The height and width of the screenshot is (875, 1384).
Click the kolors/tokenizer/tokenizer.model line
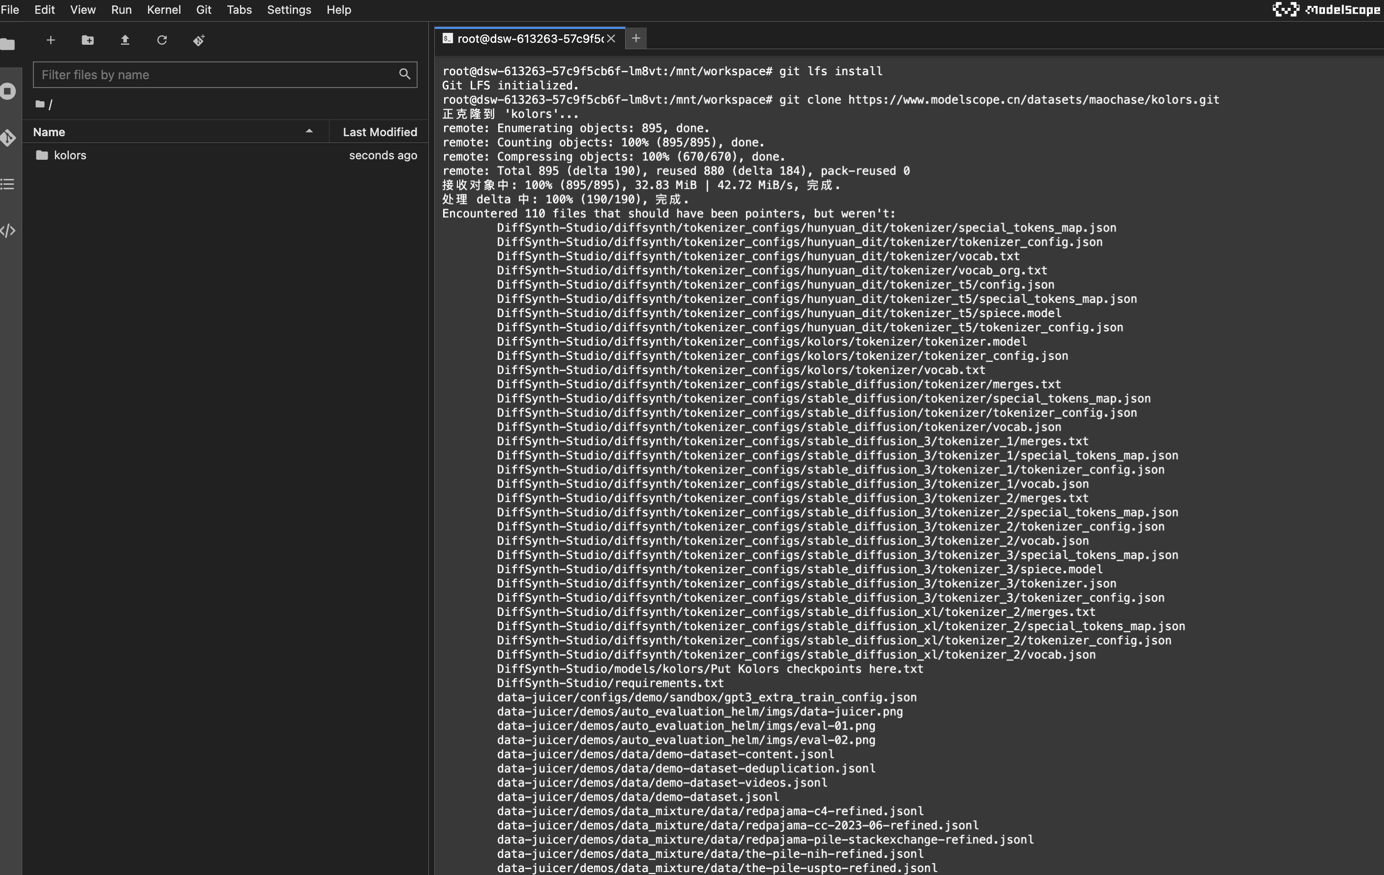click(762, 341)
